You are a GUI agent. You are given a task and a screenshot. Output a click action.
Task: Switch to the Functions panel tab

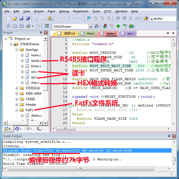coord(30,129)
